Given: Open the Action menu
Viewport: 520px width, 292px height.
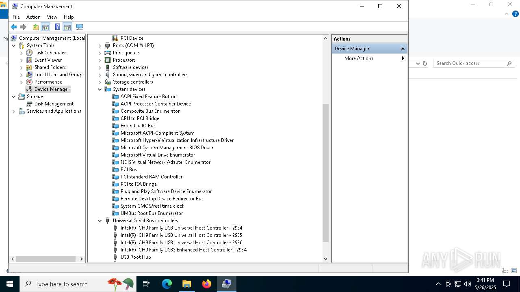Looking at the screenshot, I should coord(33,17).
